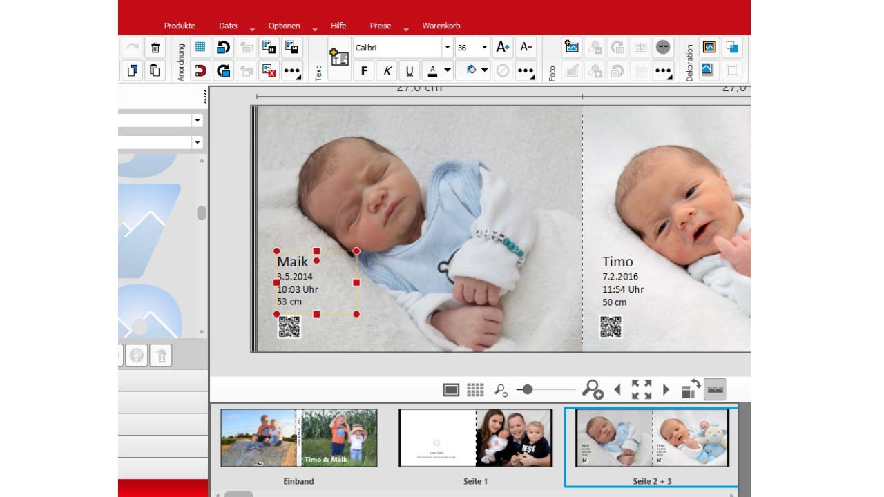Viewport: 884px width, 497px height.
Task: Click the add photo icon
Action: tap(572, 47)
